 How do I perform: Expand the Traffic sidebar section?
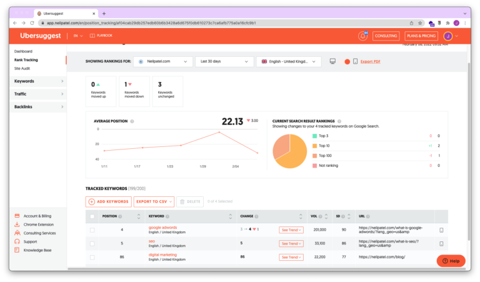tap(38, 94)
